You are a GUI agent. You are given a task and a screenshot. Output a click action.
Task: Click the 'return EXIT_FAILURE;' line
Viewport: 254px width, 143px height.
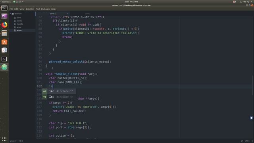[x=69, y=111]
